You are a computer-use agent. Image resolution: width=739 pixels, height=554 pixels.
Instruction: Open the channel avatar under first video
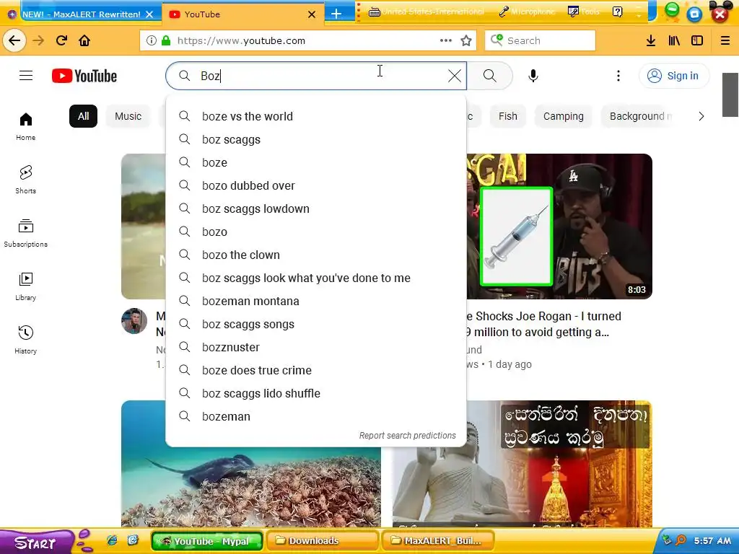(134, 321)
